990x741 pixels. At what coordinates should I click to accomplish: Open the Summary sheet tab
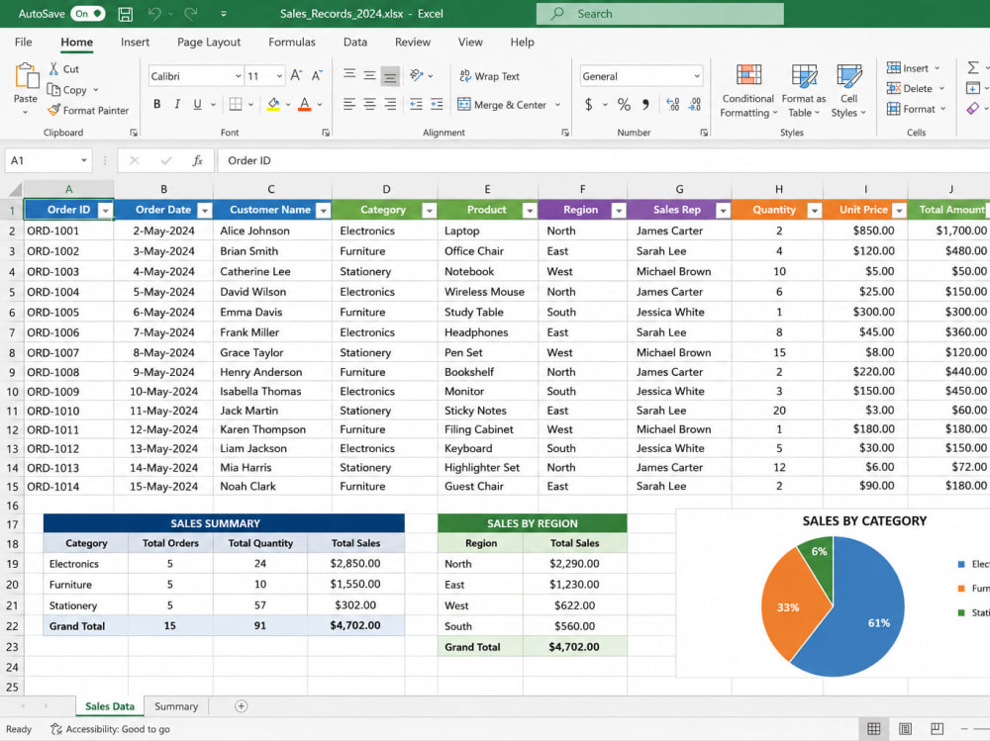pyautogui.click(x=176, y=706)
